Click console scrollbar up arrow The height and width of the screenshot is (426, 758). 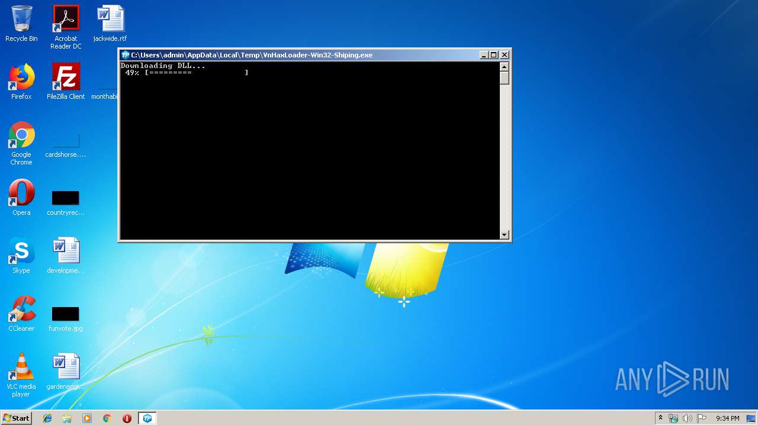(x=505, y=66)
